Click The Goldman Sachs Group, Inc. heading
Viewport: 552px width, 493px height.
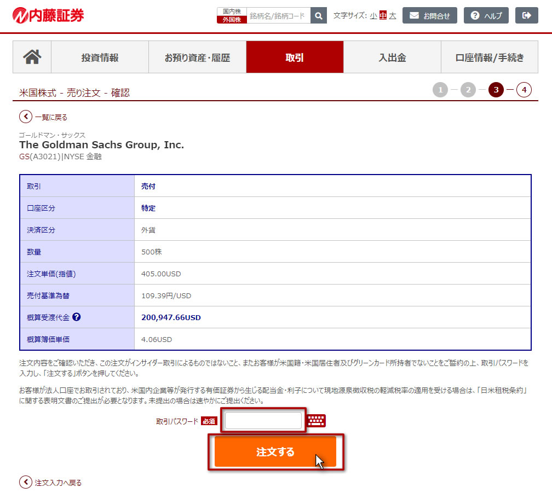pyautogui.click(x=101, y=145)
